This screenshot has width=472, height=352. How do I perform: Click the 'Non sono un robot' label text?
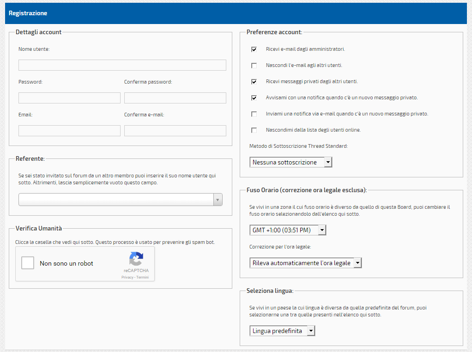pyautogui.click(x=67, y=263)
